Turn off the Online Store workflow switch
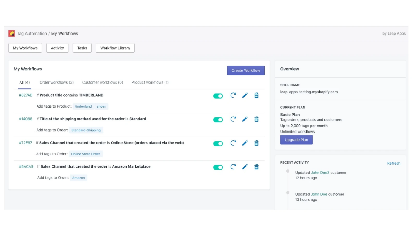The image size is (414, 234). (x=218, y=144)
